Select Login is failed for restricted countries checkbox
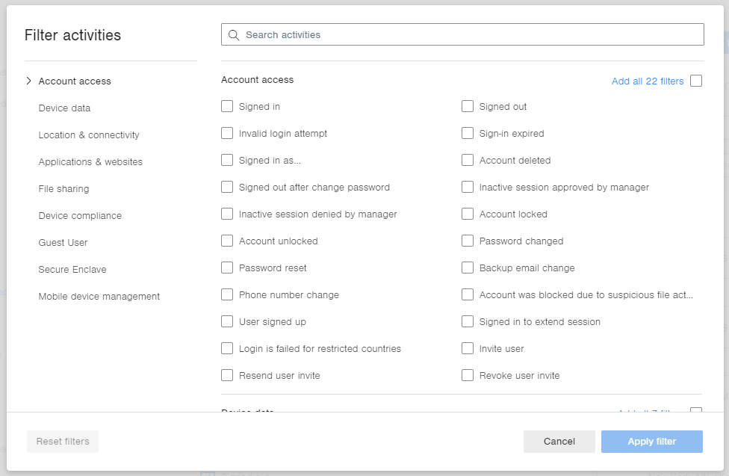The width and height of the screenshot is (729, 476). click(227, 348)
